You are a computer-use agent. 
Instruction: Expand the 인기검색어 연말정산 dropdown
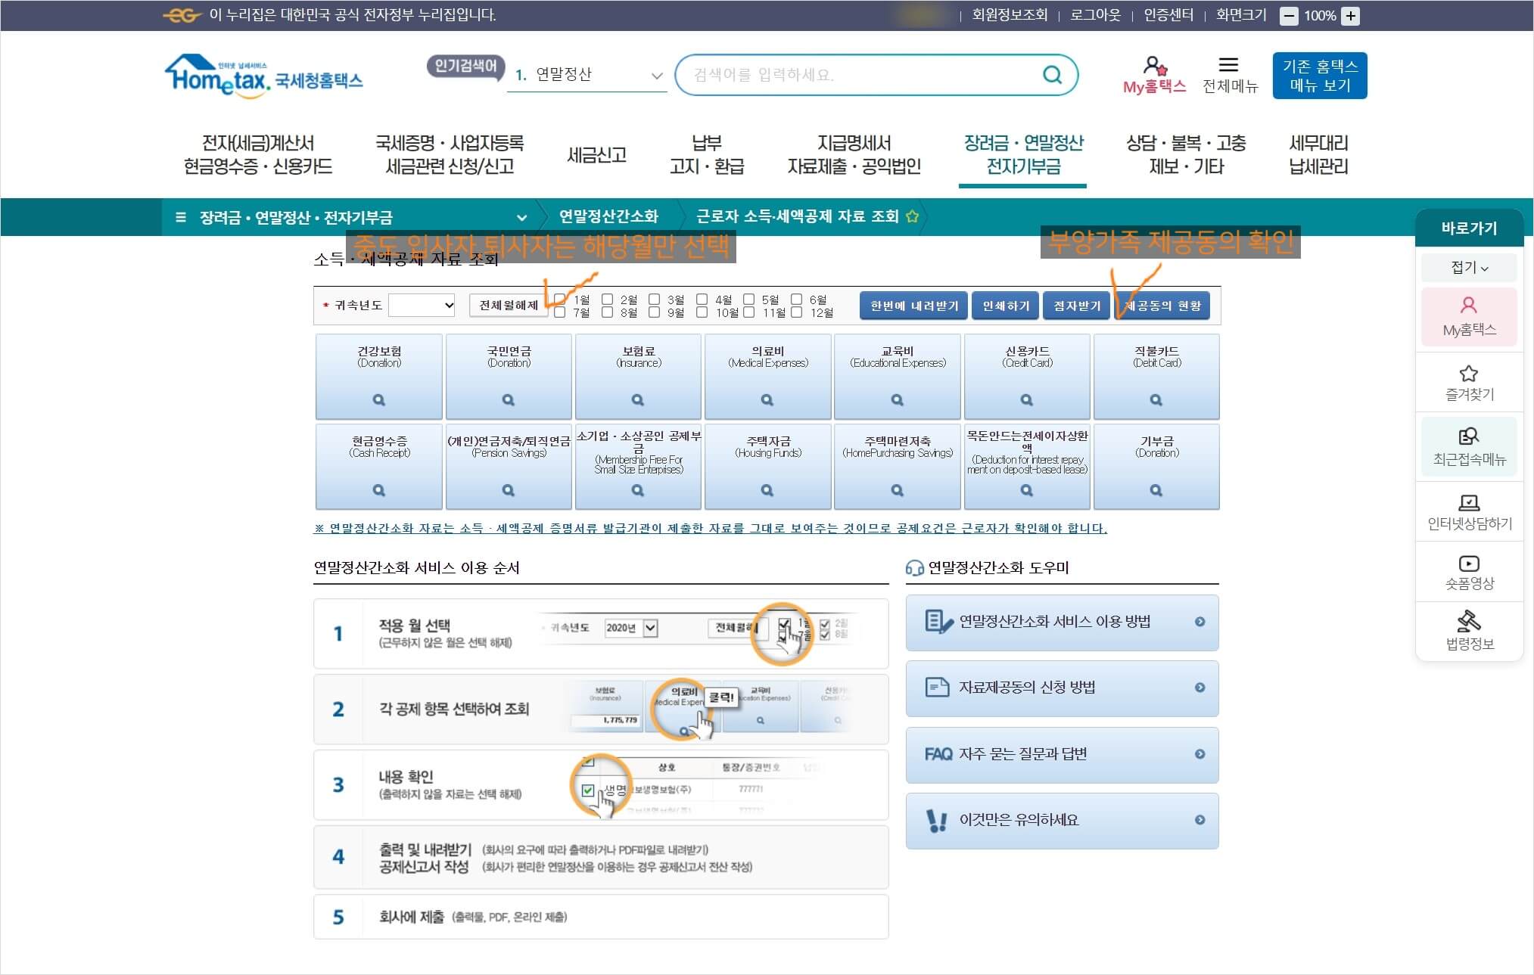click(x=656, y=76)
